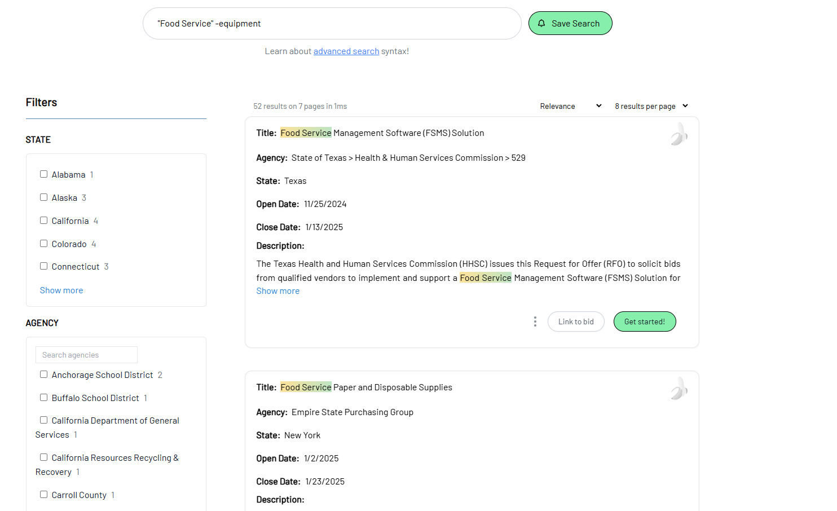The width and height of the screenshot is (837, 511).
Task: Click the Get started! button
Action: 645,321
